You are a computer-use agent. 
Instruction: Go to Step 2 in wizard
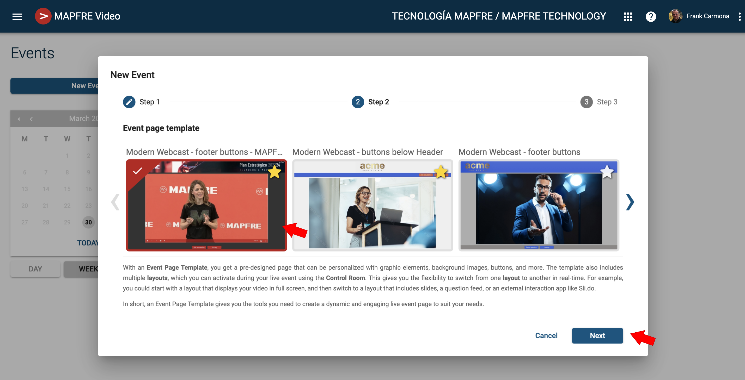358,102
